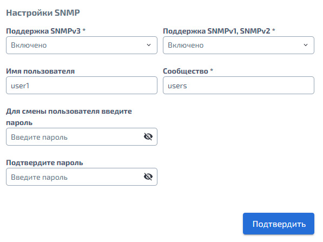Open the Поддержка SNMPv1, SNMPv2 dropdown

coord(239,45)
